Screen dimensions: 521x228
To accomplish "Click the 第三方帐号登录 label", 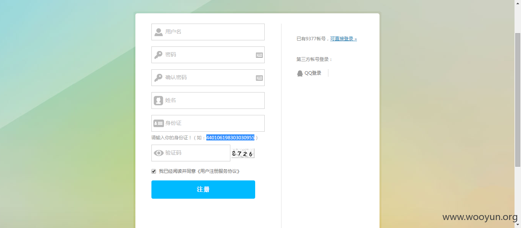I will [x=315, y=59].
